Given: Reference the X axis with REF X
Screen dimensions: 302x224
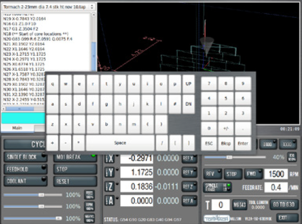Looking at the screenshot, I should (189, 158).
